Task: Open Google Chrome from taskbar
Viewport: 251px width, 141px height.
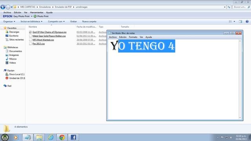Action: 62,137
